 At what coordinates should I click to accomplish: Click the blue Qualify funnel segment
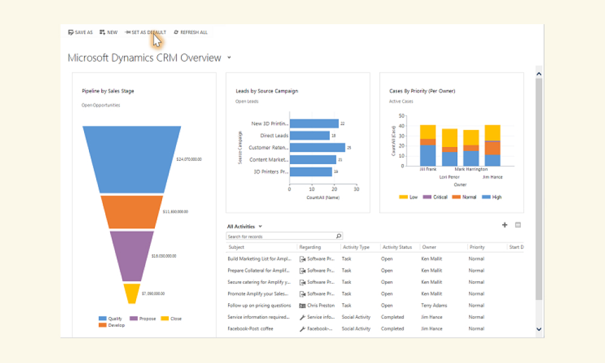click(131, 159)
